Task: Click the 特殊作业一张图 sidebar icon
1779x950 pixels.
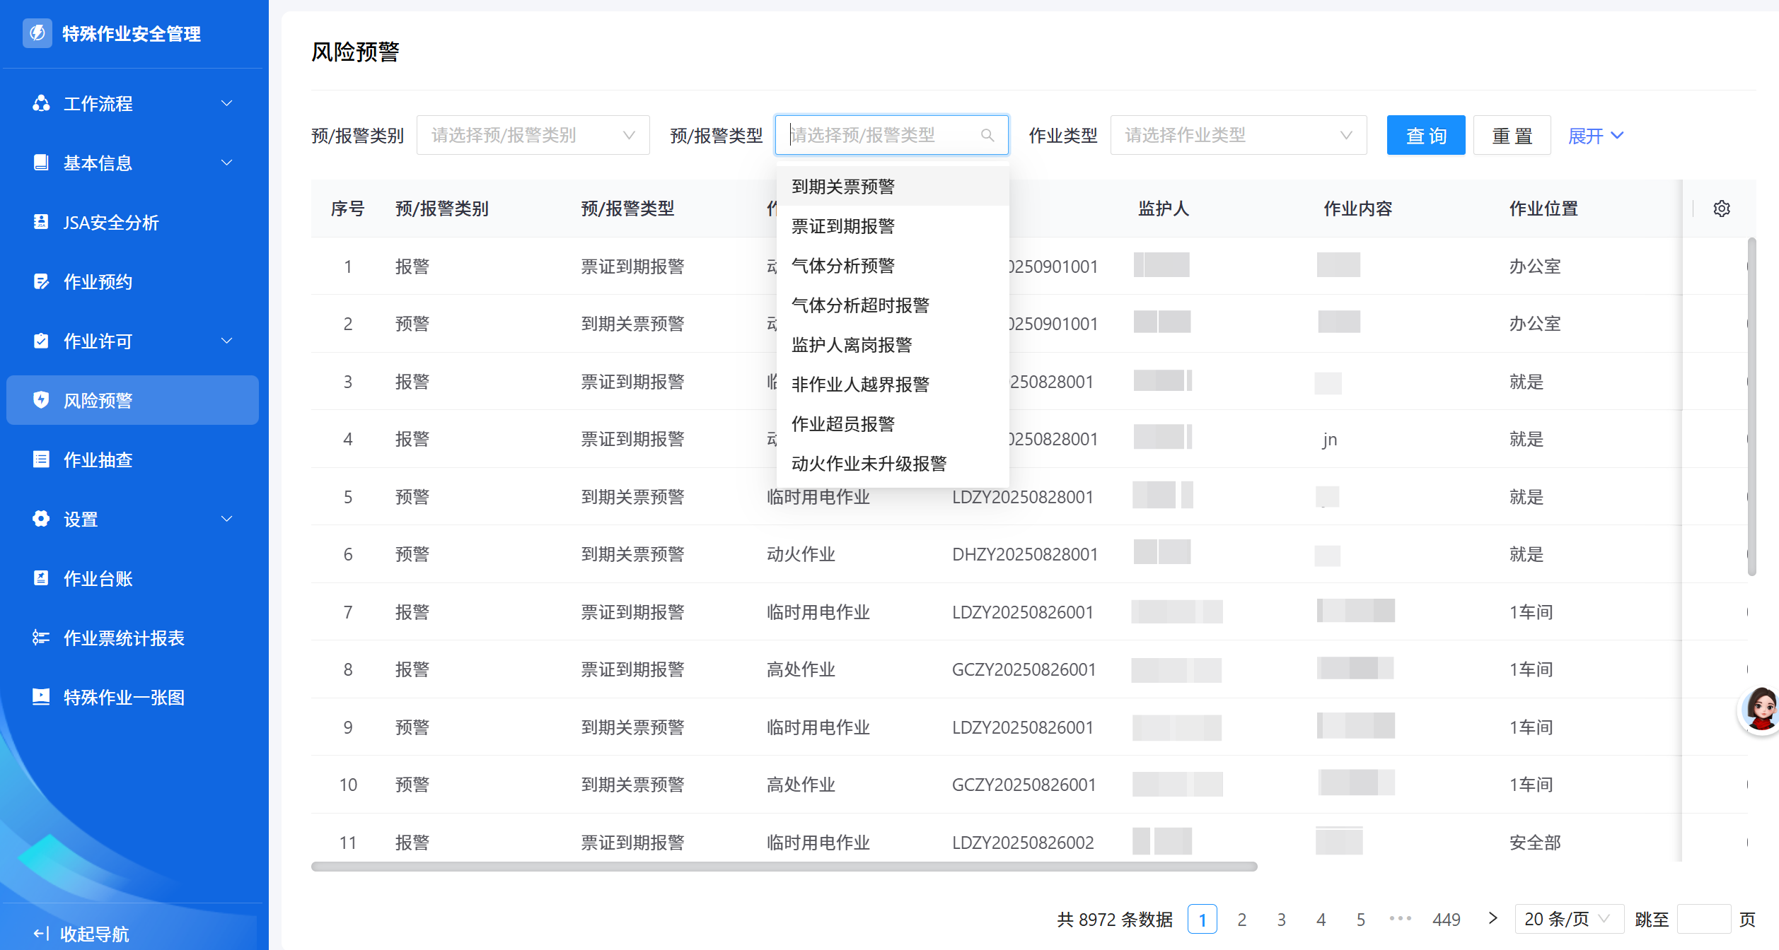Action: pos(41,697)
